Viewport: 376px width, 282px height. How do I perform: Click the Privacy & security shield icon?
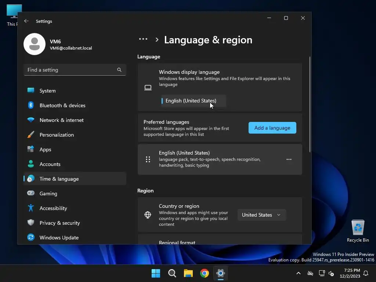[31, 223]
